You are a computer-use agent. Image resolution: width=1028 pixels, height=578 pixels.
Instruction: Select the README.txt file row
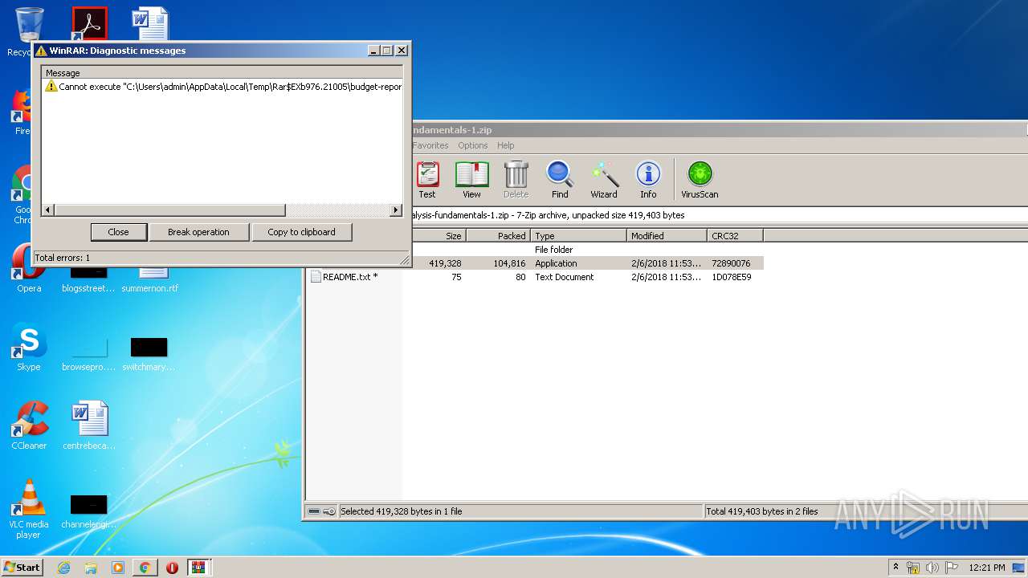coord(536,277)
